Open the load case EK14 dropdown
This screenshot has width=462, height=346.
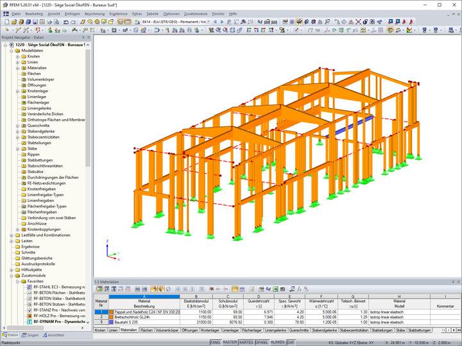point(209,22)
